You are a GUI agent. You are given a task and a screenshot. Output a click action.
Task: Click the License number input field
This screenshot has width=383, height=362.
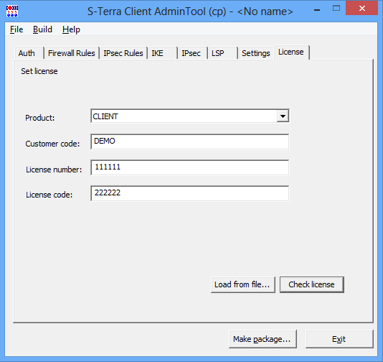click(x=190, y=167)
